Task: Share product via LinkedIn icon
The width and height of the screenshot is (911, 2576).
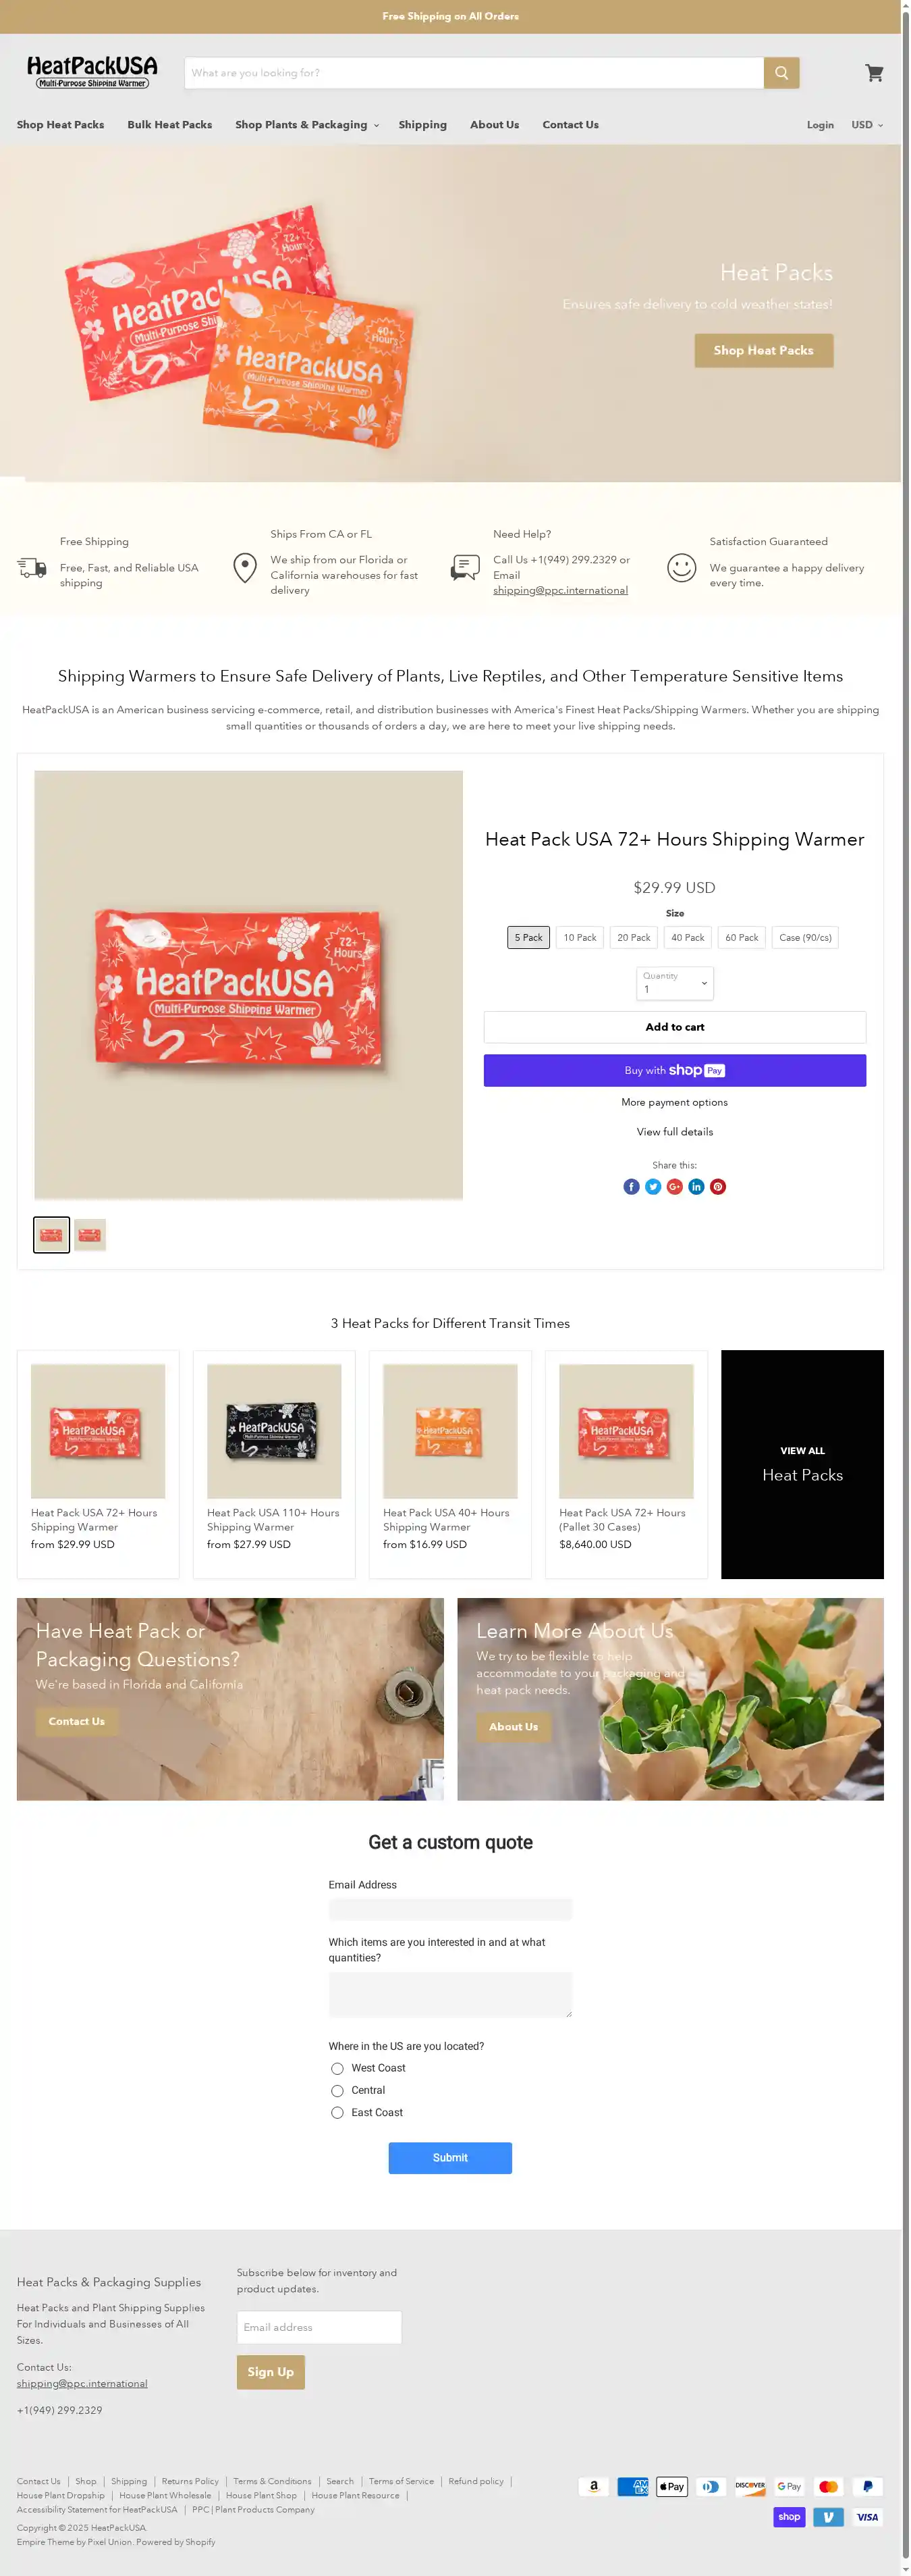Action: click(696, 1187)
